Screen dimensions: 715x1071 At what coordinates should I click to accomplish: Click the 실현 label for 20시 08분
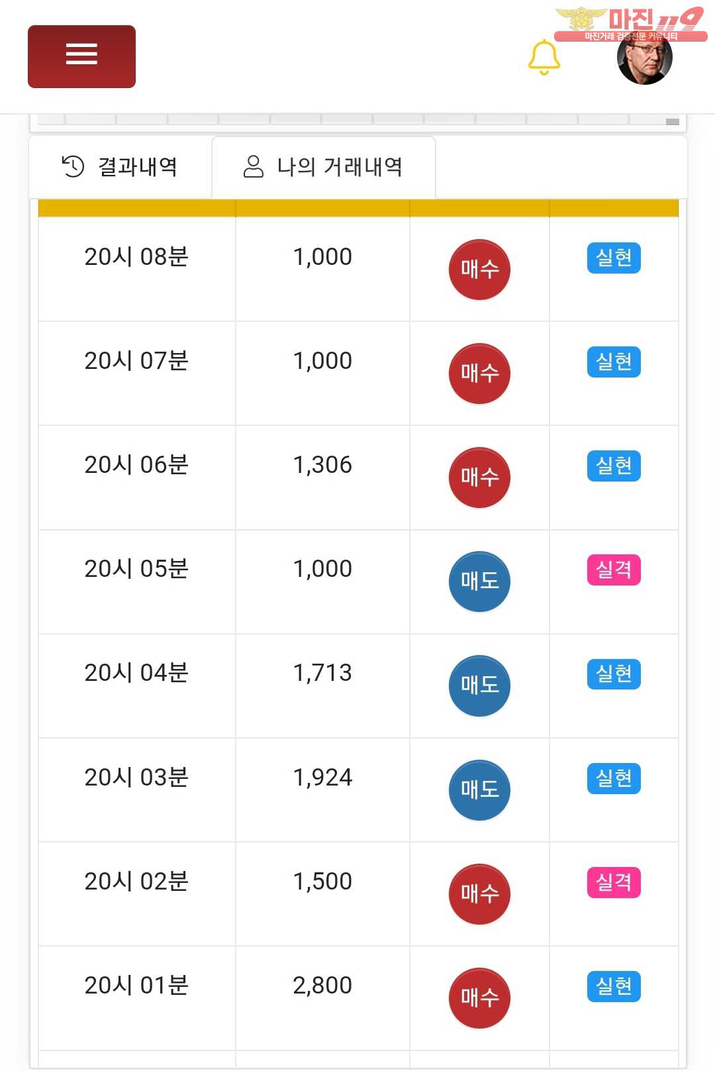[x=614, y=258]
